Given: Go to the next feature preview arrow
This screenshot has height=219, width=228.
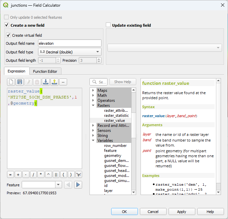Looking at the screenshot, I should coord(78,185).
